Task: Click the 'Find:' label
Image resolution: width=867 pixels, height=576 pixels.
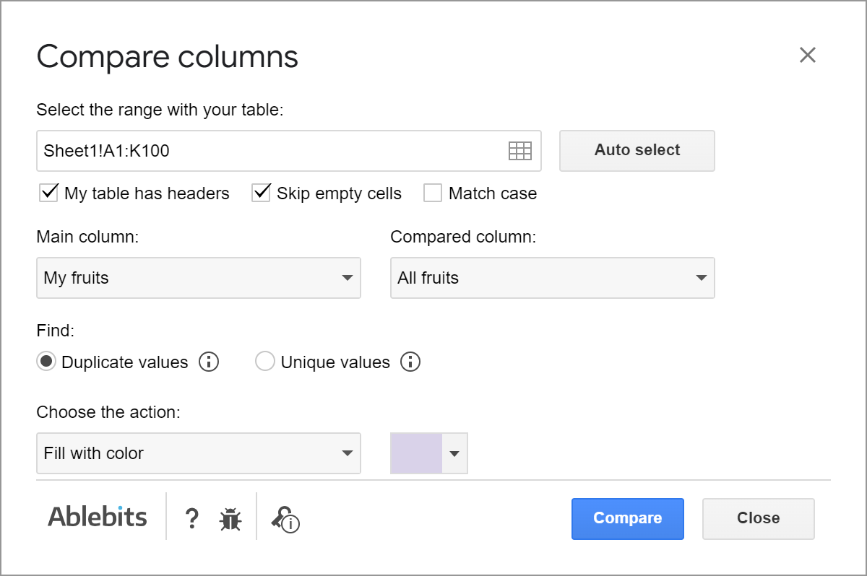Action: pyautogui.click(x=56, y=331)
